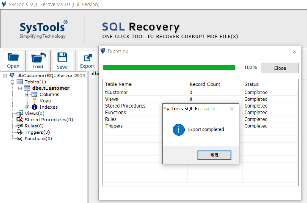Click the Export completed message text
This screenshot has height=203, width=307.
point(206,129)
